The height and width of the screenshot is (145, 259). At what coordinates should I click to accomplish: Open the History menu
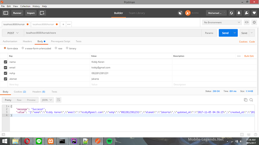pos(36,6)
